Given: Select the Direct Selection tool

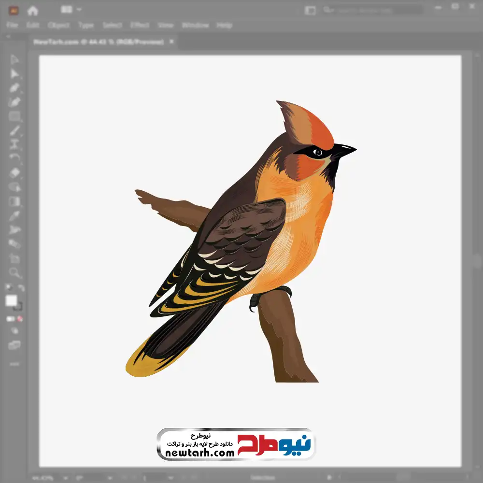Looking at the screenshot, I should pos(14,73).
